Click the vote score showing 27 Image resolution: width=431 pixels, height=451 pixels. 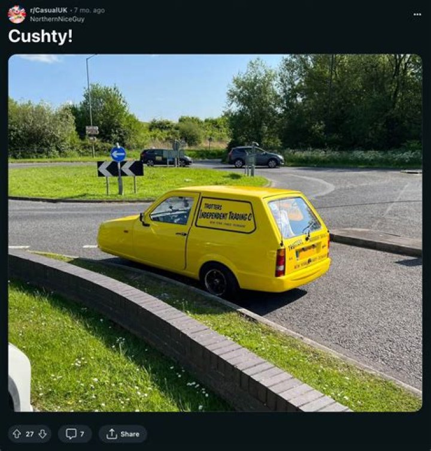(x=29, y=434)
